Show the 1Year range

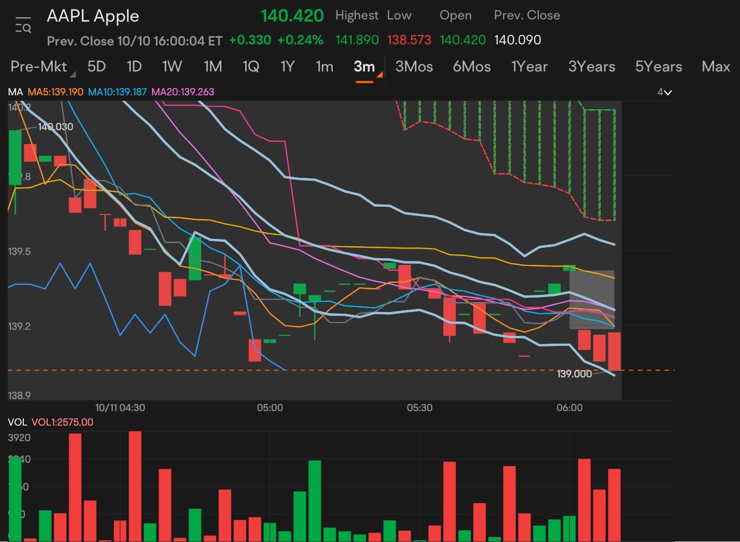pos(529,67)
